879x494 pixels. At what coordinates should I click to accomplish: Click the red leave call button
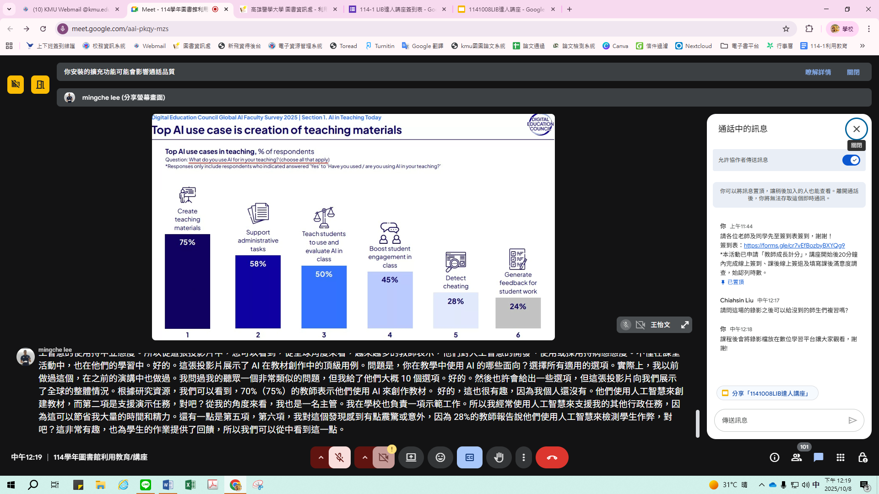pyautogui.click(x=552, y=457)
